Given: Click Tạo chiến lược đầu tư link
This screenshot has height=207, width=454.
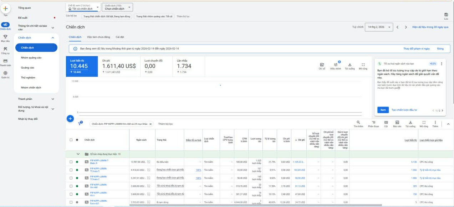Looking at the screenshot, I should tap(404, 110).
